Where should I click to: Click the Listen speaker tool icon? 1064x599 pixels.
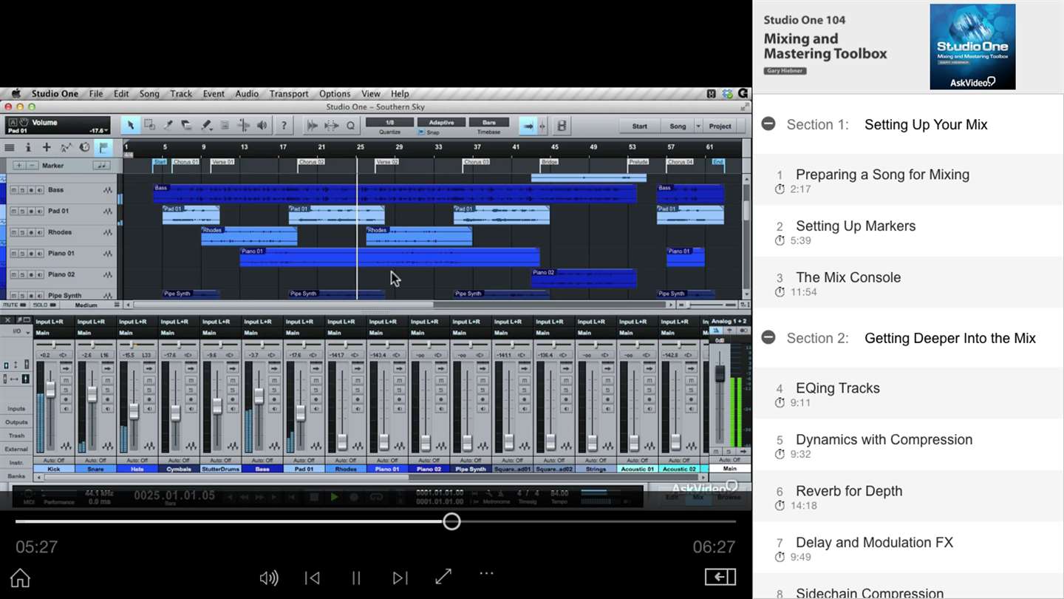(262, 126)
